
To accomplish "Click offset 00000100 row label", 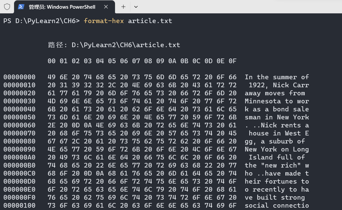I will [x=19, y=205].
